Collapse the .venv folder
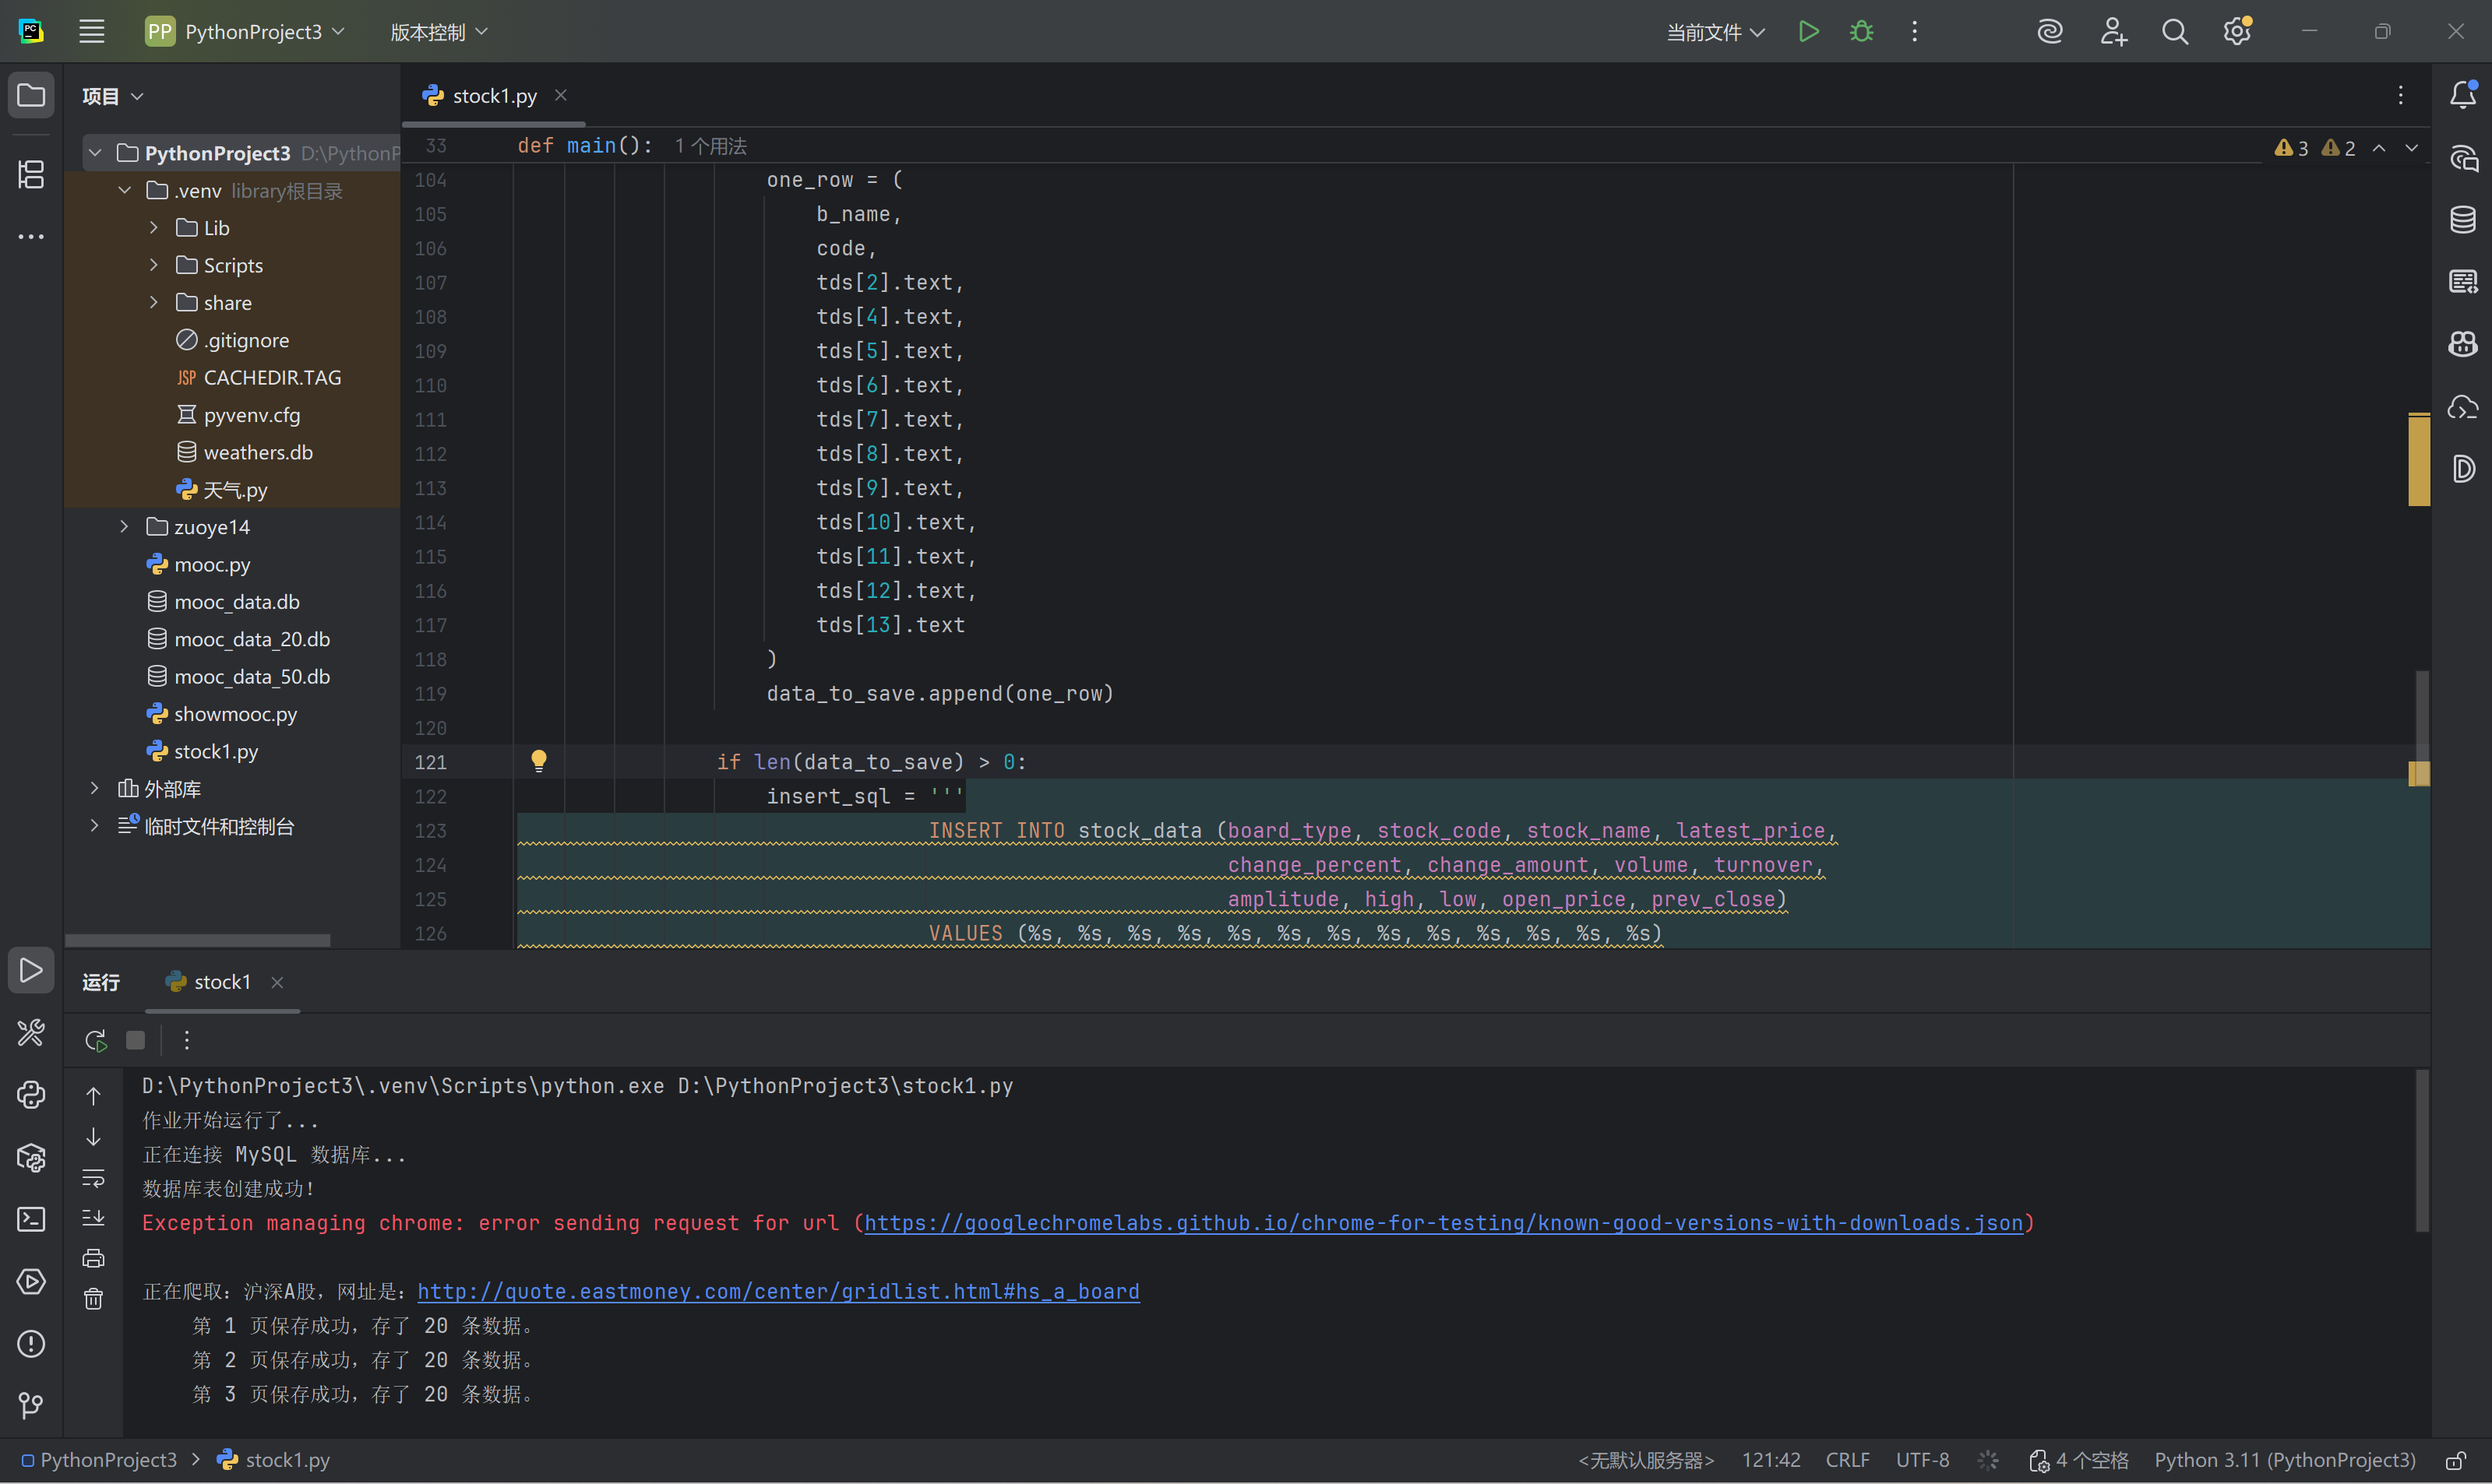 [x=124, y=190]
